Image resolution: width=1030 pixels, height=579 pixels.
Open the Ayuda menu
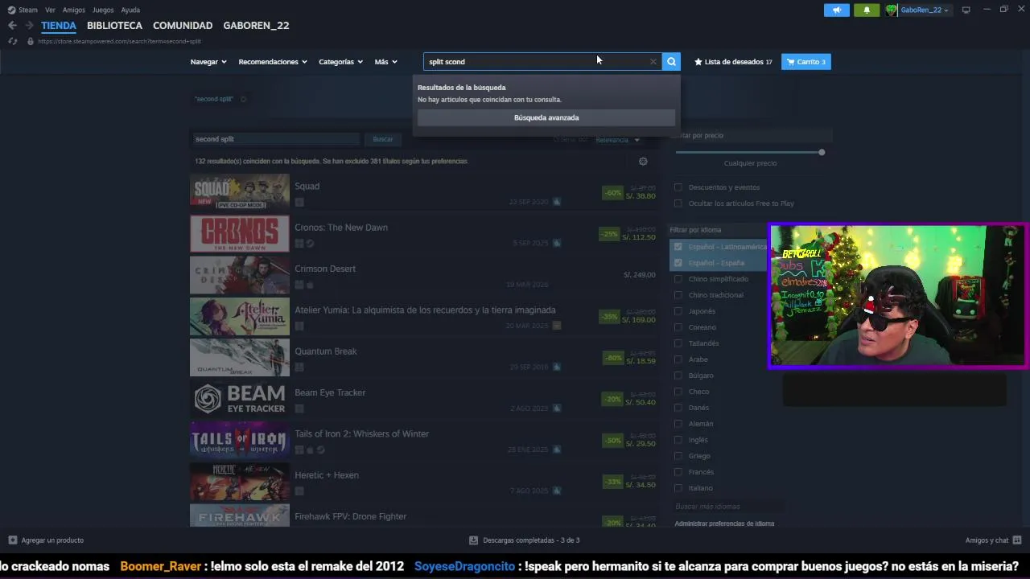tap(130, 10)
